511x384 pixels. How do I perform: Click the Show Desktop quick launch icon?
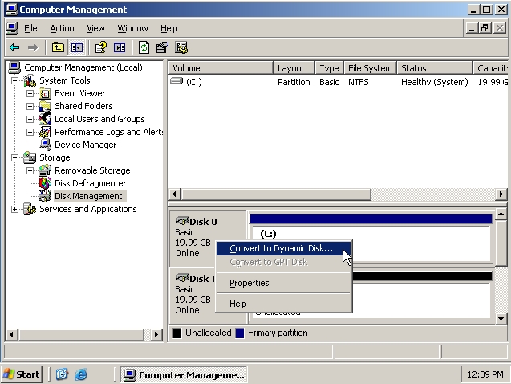pyautogui.click(x=62, y=374)
